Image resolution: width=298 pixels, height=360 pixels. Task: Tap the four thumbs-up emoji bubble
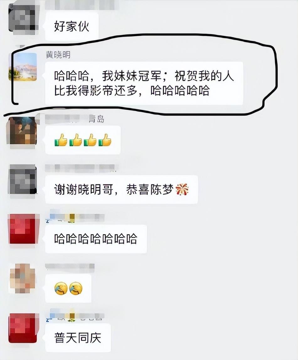[83, 140]
